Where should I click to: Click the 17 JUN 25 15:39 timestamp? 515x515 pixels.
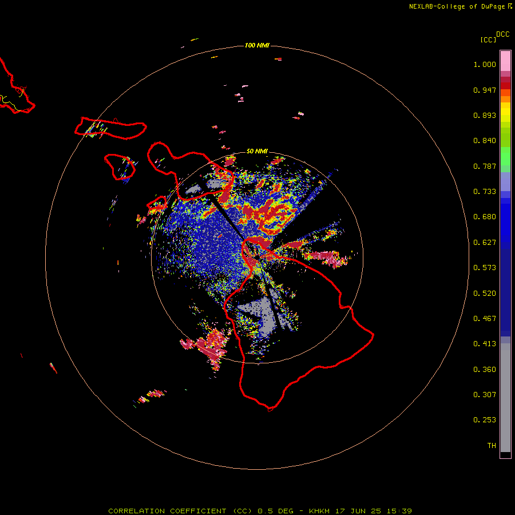pos(374,511)
